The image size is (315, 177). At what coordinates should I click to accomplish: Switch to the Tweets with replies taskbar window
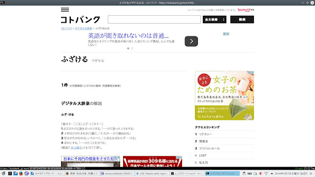152,174
